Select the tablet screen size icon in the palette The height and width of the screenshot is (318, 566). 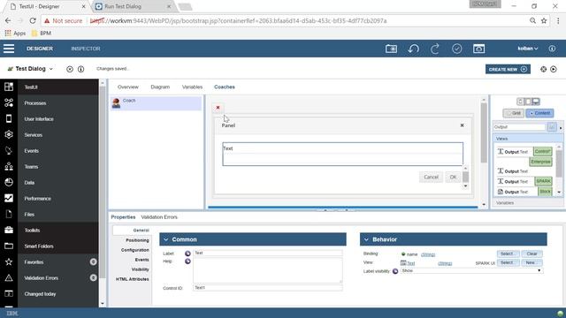click(x=527, y=102)
